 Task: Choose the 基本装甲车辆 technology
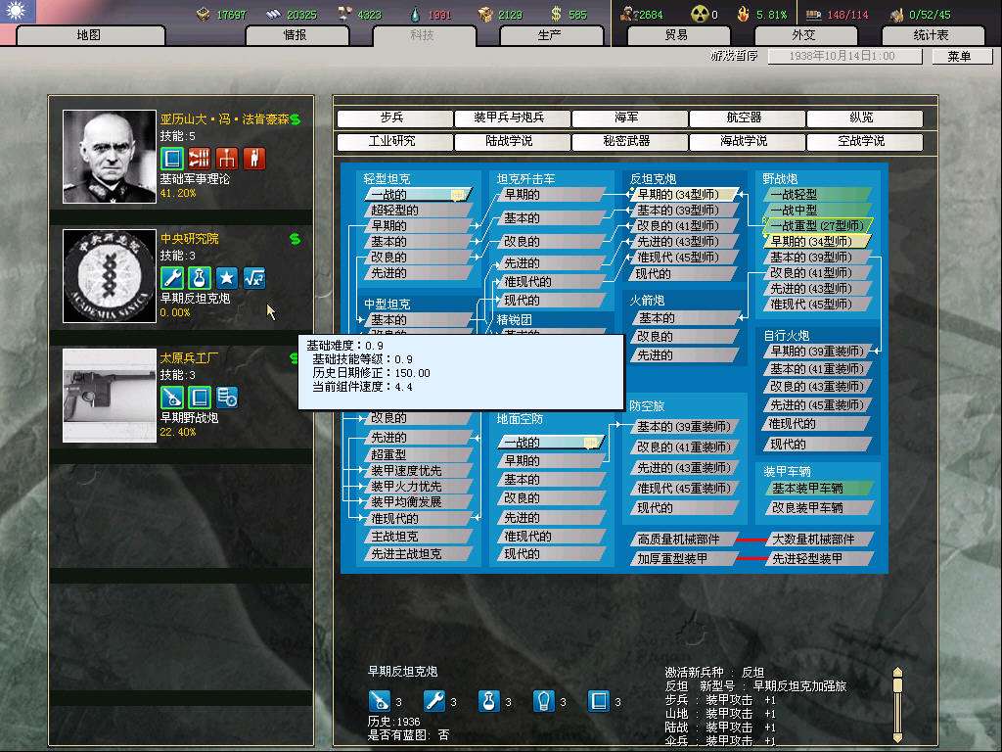tap(817, 489)
